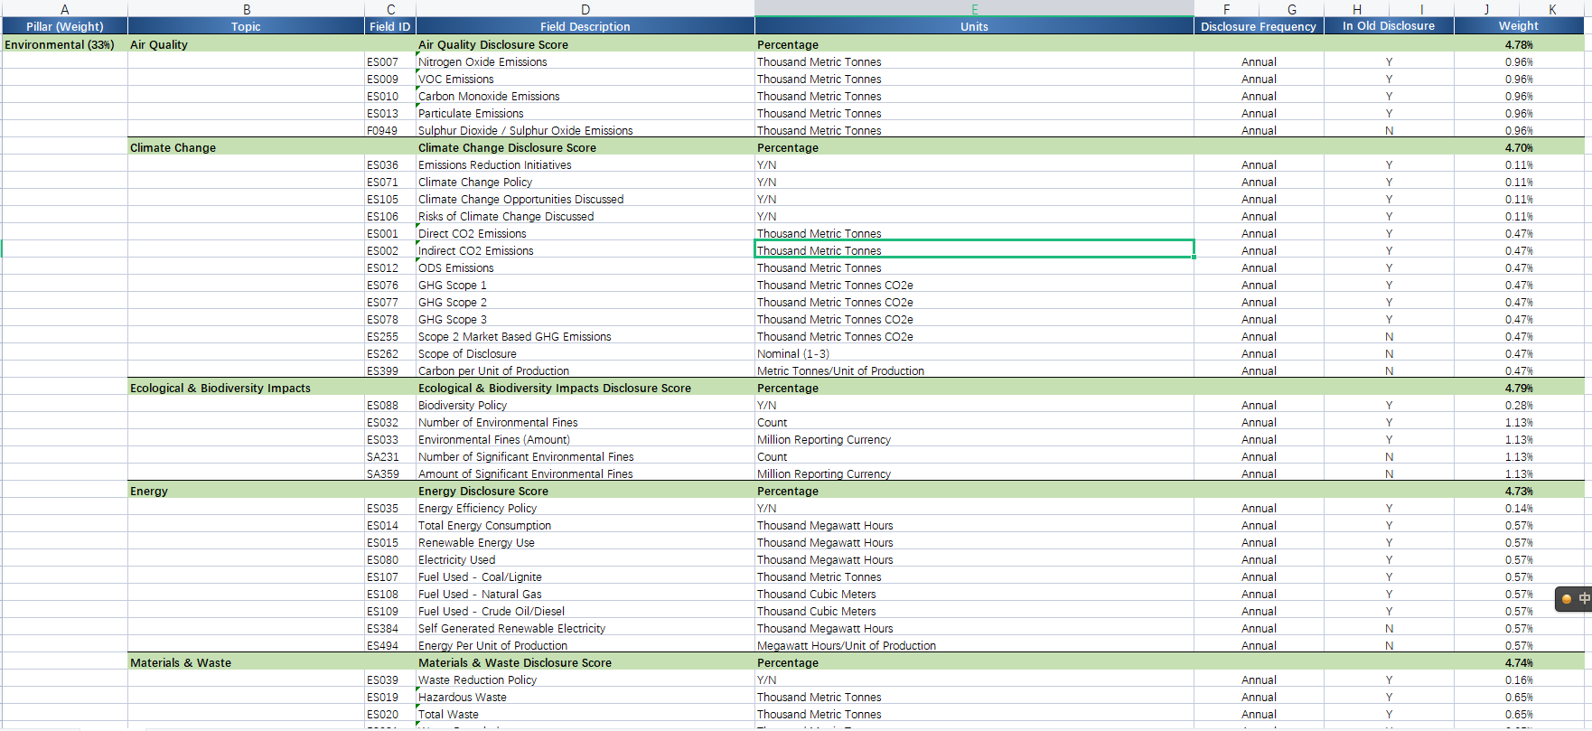Select the 'Energy' topic cell

[246, 491]
